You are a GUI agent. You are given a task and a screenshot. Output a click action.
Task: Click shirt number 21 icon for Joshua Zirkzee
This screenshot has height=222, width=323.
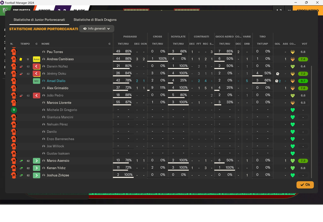tap(14, 175)
